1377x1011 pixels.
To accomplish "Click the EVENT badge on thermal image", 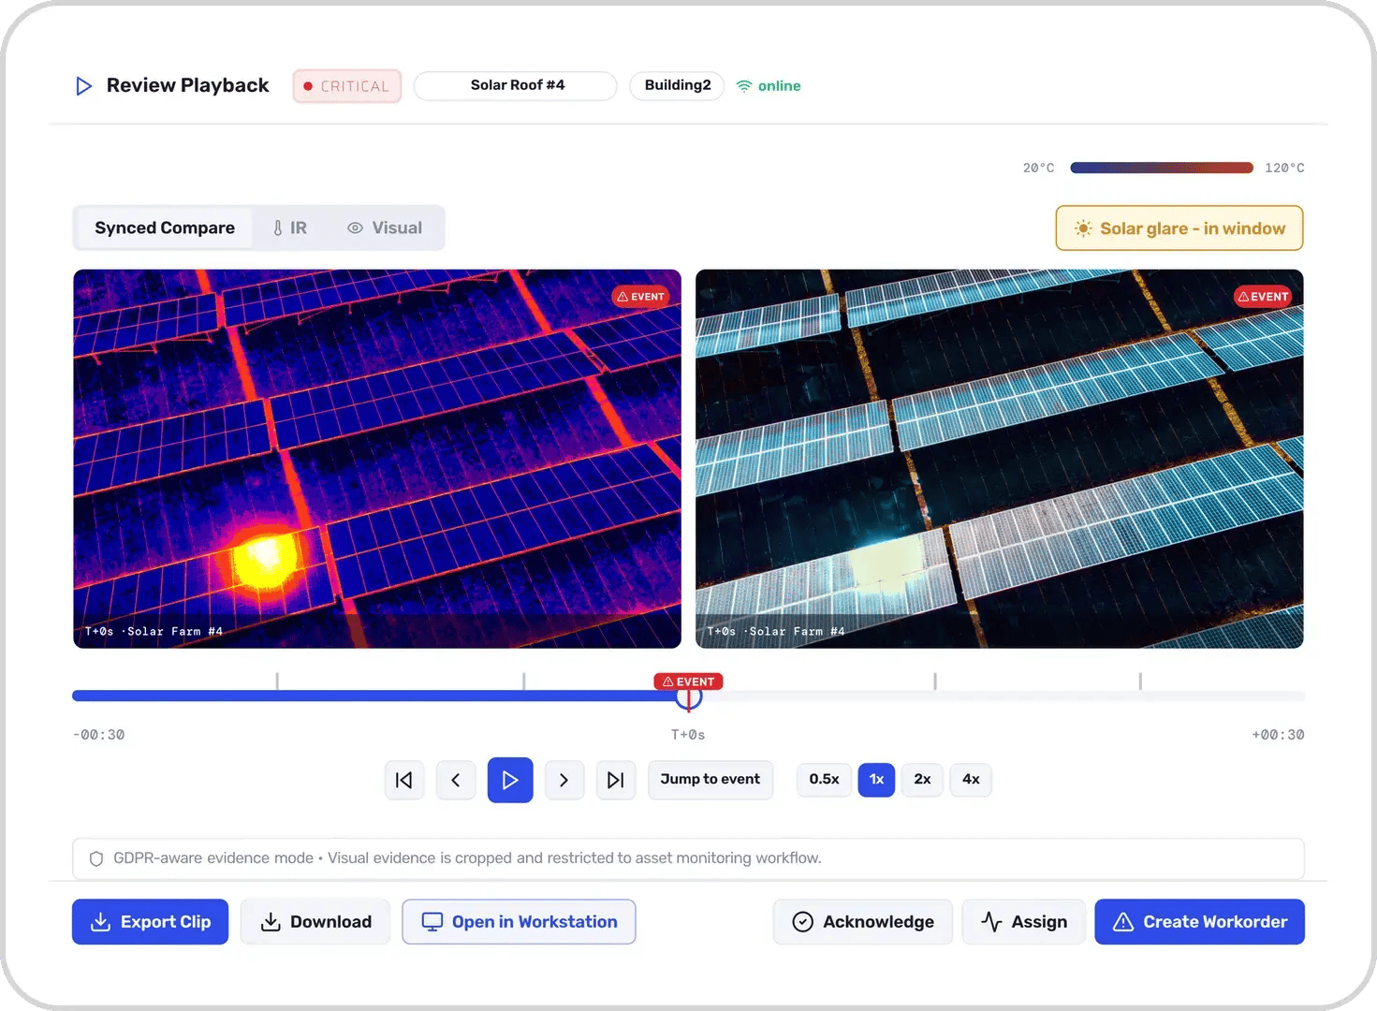I will click(641, 297).
